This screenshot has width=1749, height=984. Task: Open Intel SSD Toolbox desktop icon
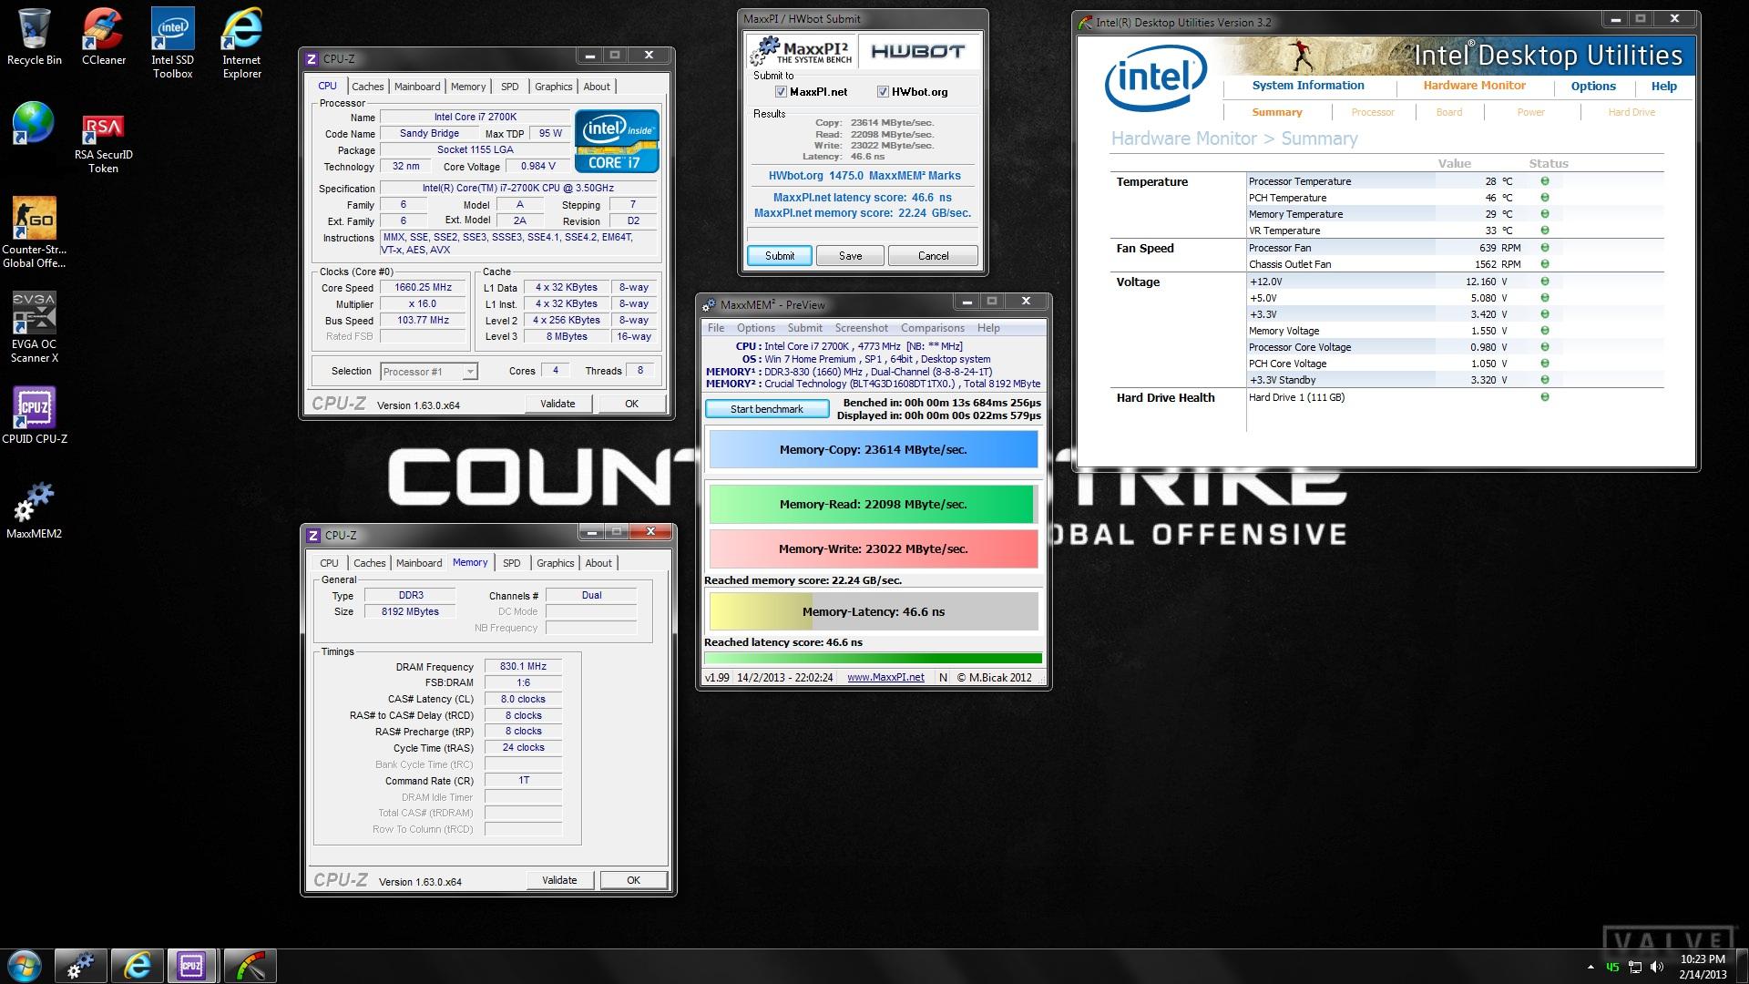(x=173, y=43)
